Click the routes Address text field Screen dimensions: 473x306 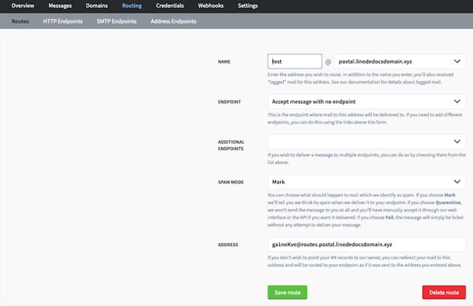click(366, 244)
